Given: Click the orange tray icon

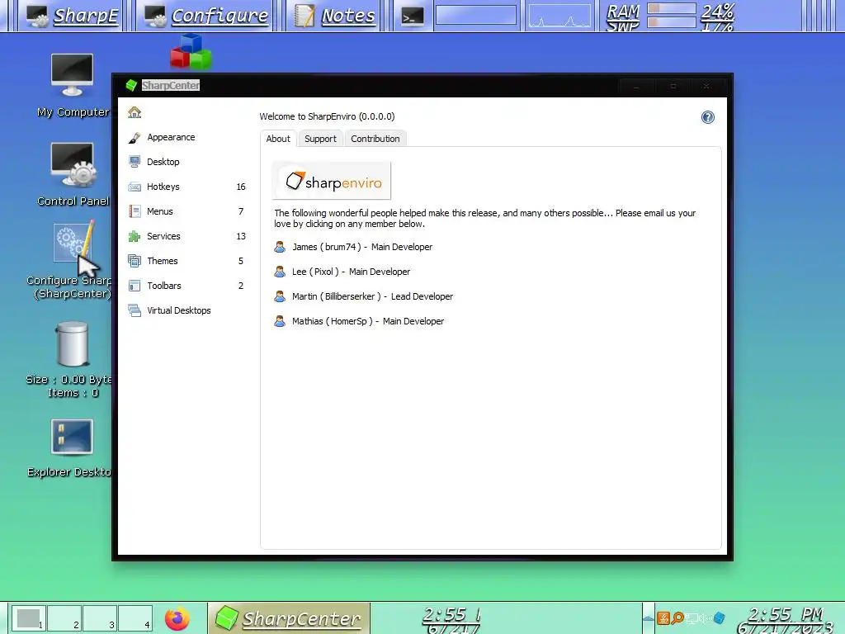Looking at the screenshot, I should (x=664, y=617).
